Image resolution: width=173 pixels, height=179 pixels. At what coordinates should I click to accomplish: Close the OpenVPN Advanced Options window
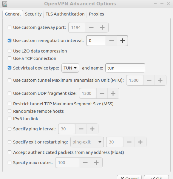(168, 4)
